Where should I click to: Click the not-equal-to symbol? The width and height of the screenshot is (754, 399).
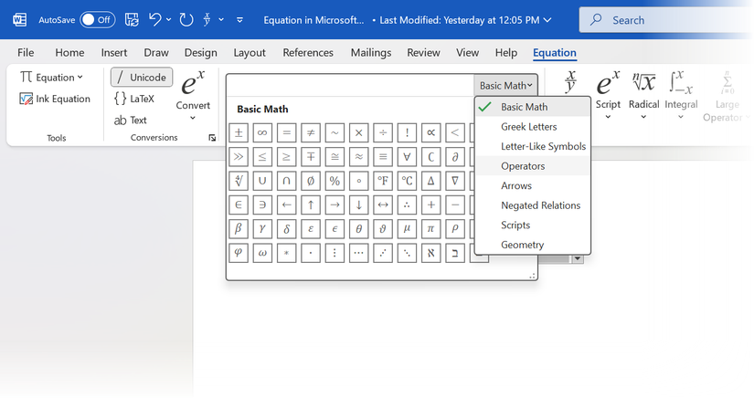(311, 132)
